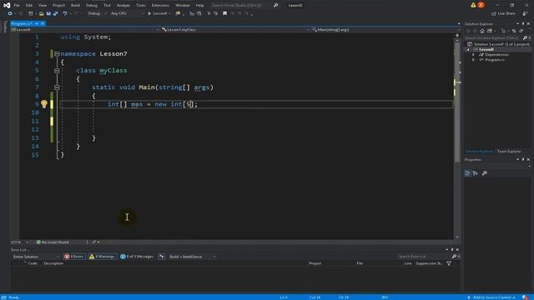534x300 pixels.
Task: Click the Live Share button
Action: tap(503, 13)
